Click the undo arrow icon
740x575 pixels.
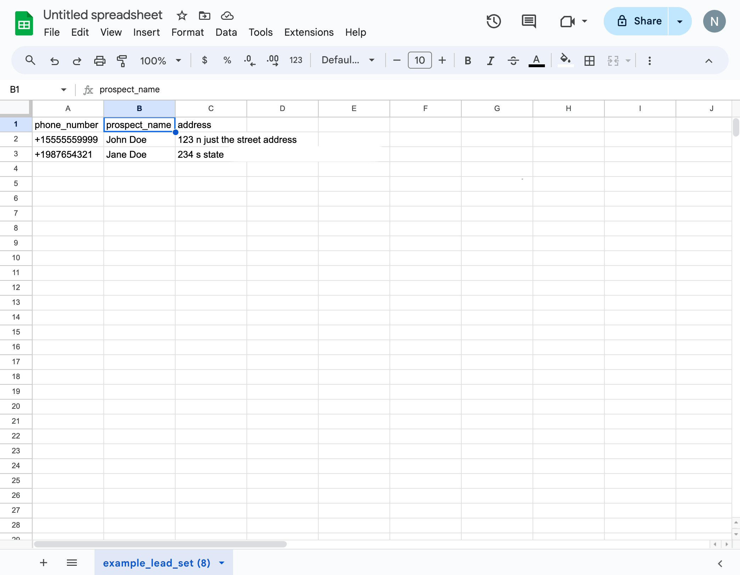pyautogui.click(x=54, y=61)
